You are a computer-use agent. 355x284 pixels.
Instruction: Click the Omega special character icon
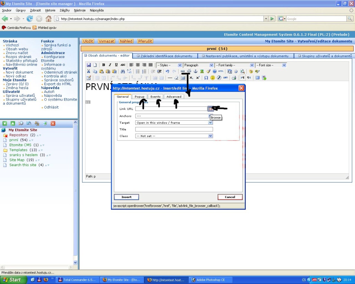click(206, 78)
